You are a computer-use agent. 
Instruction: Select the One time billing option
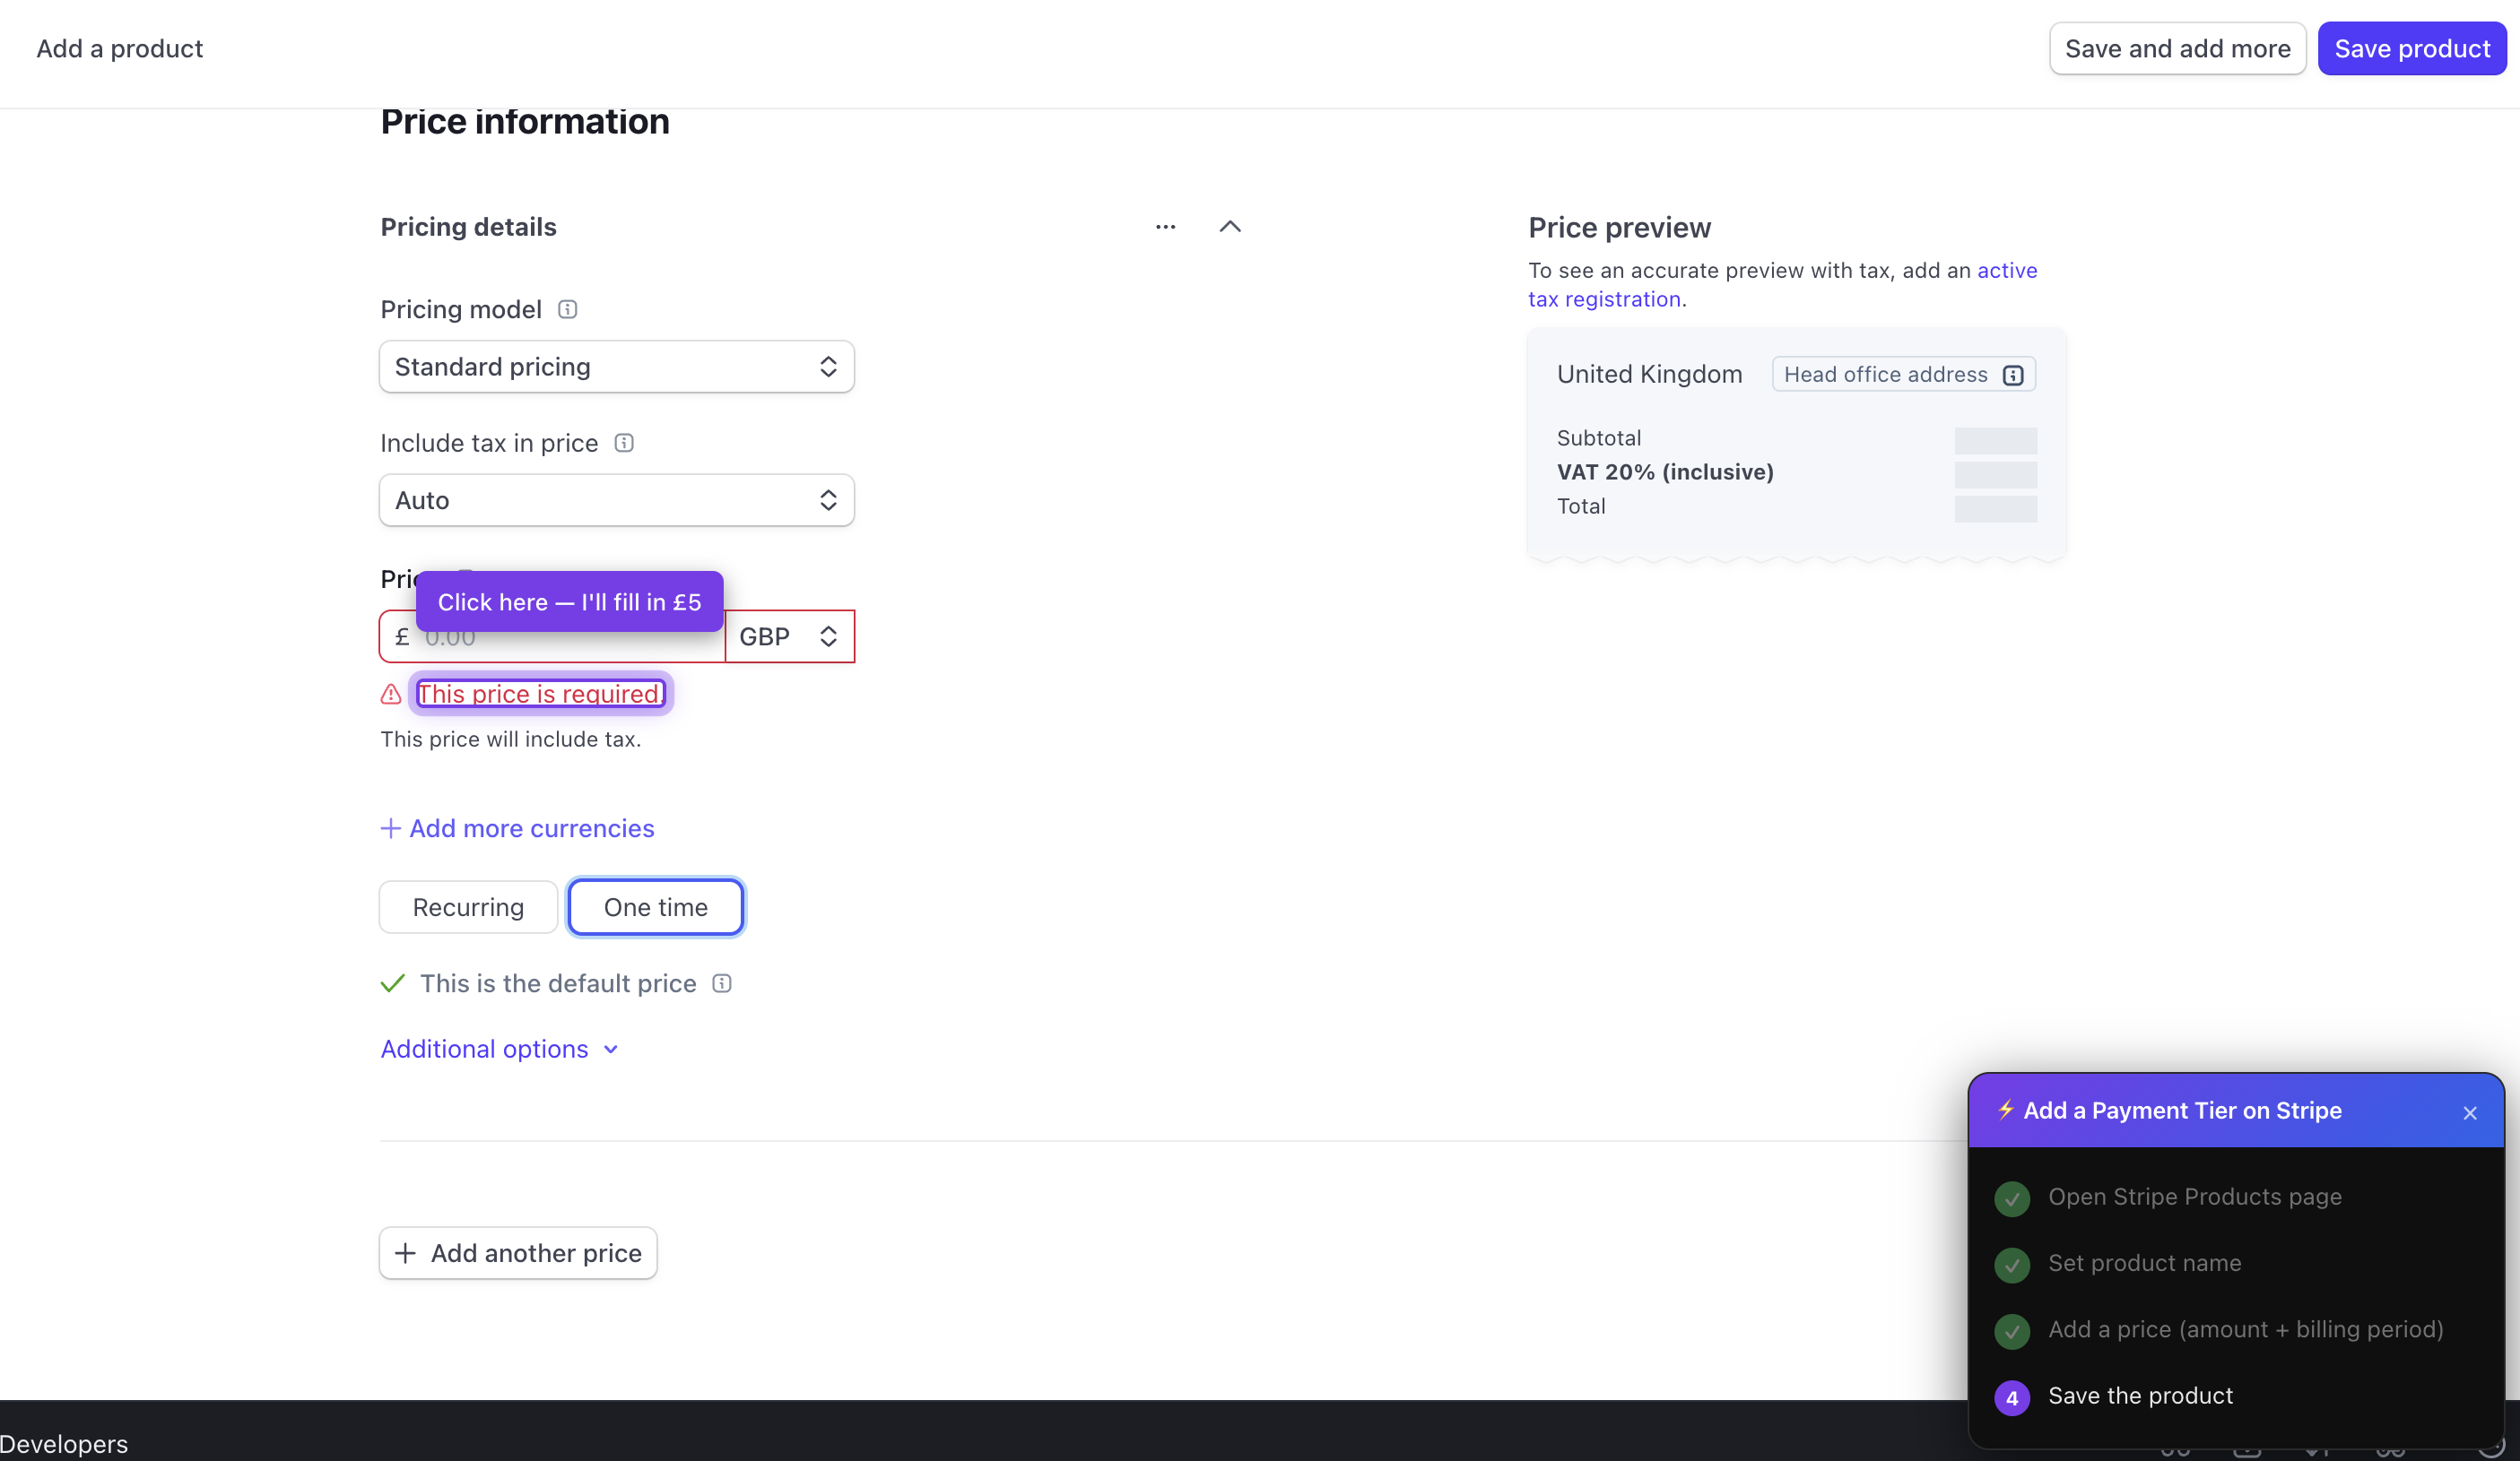click(655, 907)
